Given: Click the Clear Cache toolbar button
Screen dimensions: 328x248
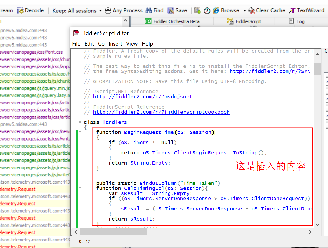Looking at the screenshot, I should click(x=266, y=10).
